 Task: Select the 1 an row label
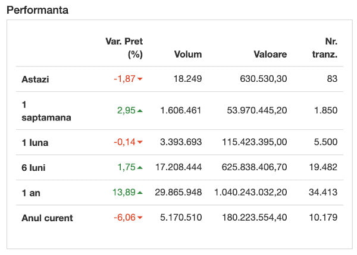tap(30, 193)
